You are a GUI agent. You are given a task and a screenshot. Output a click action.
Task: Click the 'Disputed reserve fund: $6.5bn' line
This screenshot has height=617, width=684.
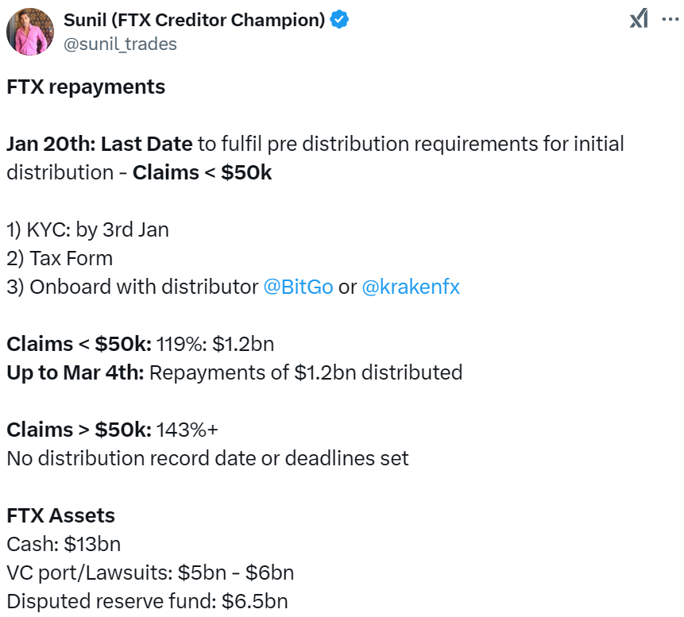pos(148,601)
